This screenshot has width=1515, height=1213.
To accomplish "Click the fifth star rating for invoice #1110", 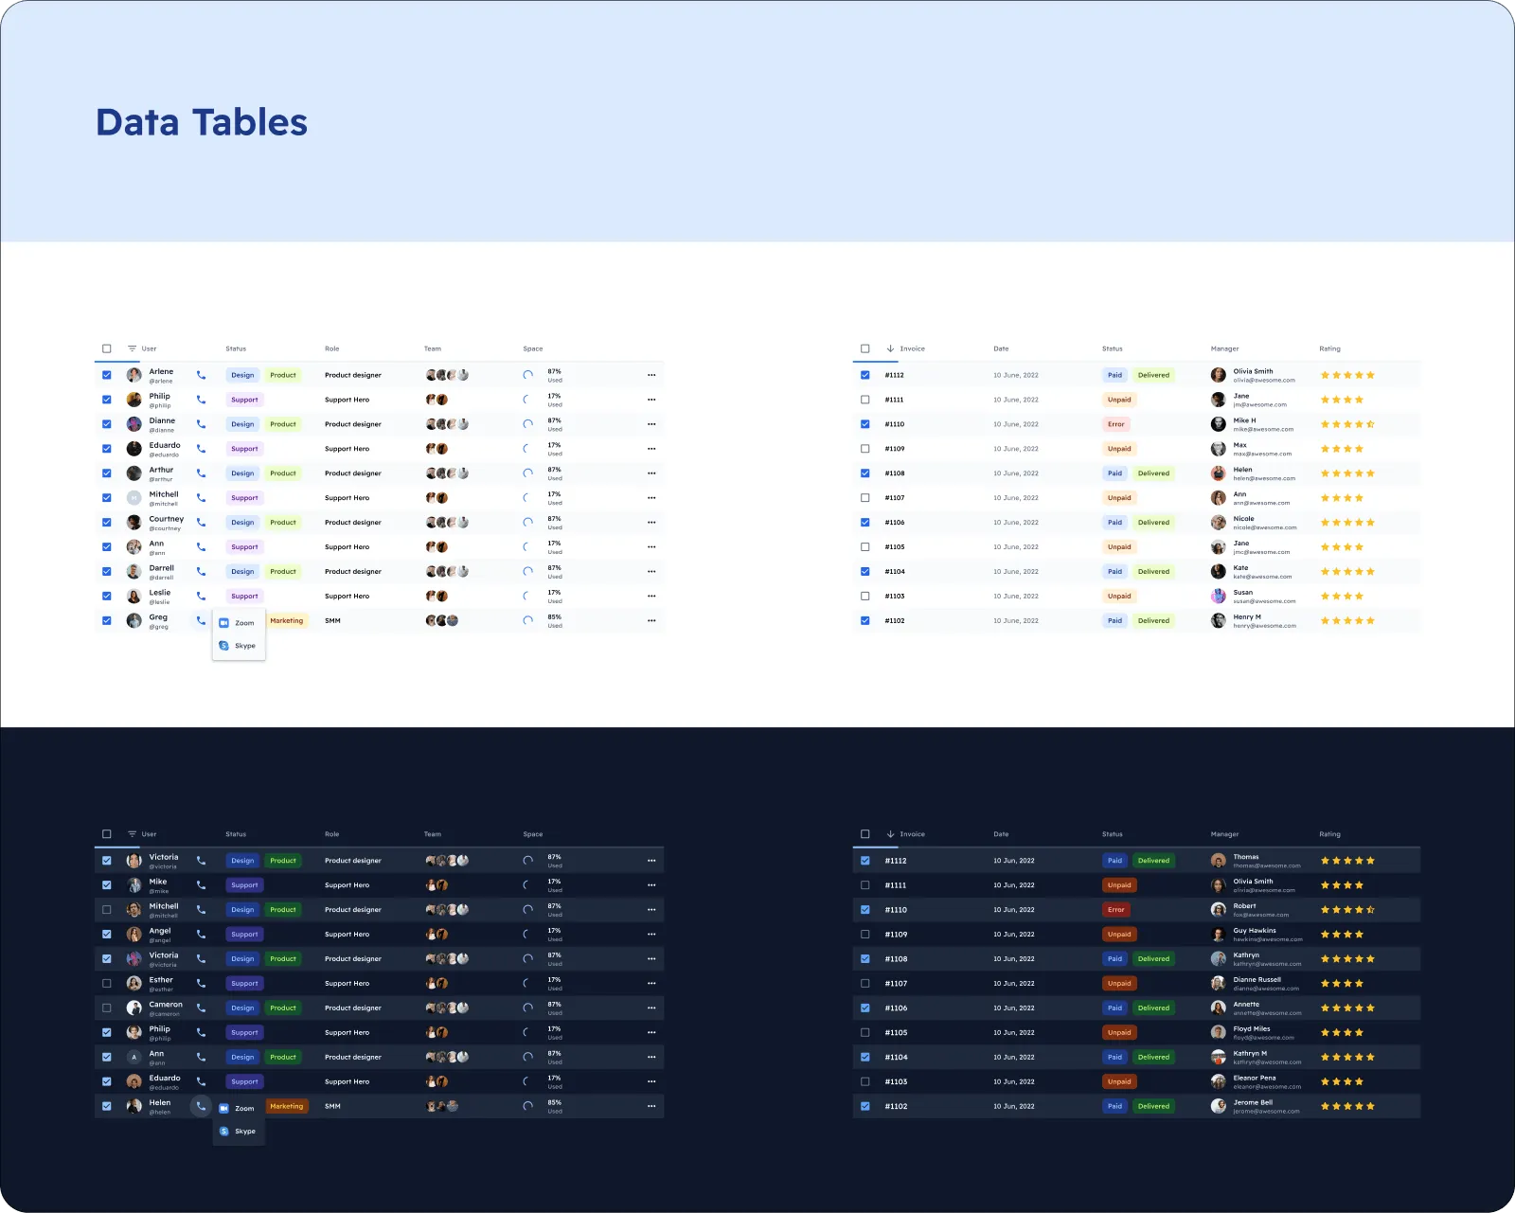I will tap(1369, 423).
